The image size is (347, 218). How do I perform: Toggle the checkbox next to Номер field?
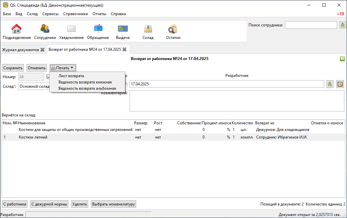coord(48,77)
